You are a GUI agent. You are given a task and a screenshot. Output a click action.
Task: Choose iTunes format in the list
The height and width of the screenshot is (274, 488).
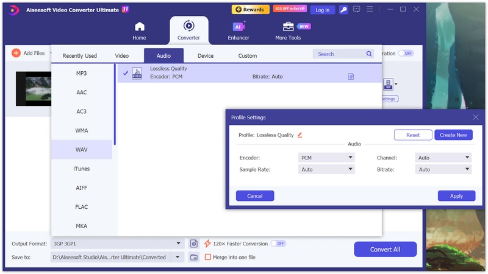pos(82,169)
